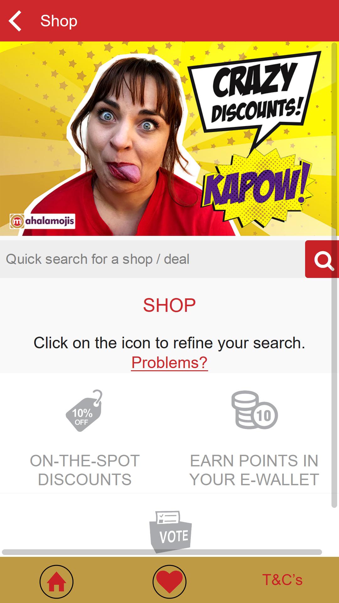Focus the quick search shop/deal field
This screenshot has width=339, height=603.
(153, 259)
